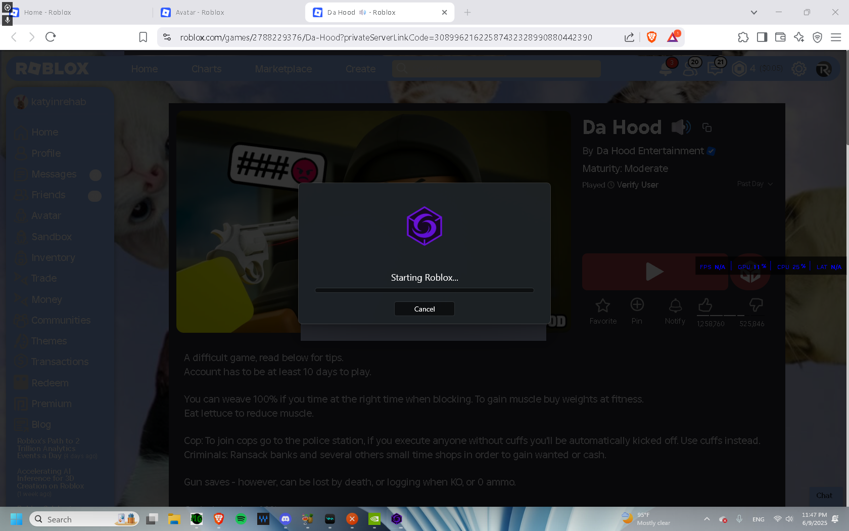
Task: Open Sandbox in the left sidebar
Action: click(x=43, y=237)
